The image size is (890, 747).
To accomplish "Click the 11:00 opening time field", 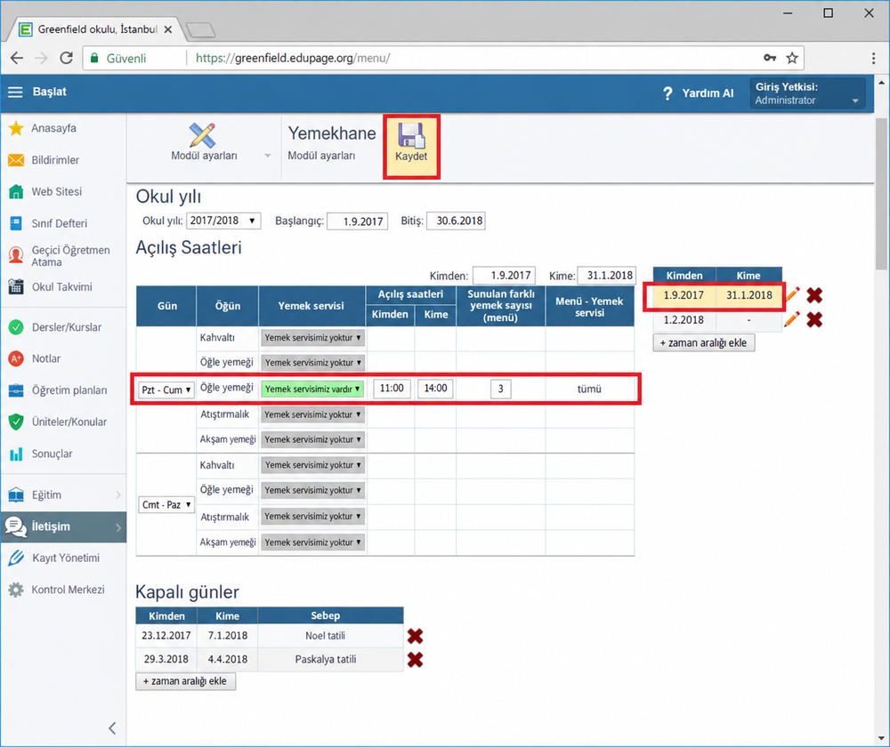I will pyautogui.click(x=392, y=389).
